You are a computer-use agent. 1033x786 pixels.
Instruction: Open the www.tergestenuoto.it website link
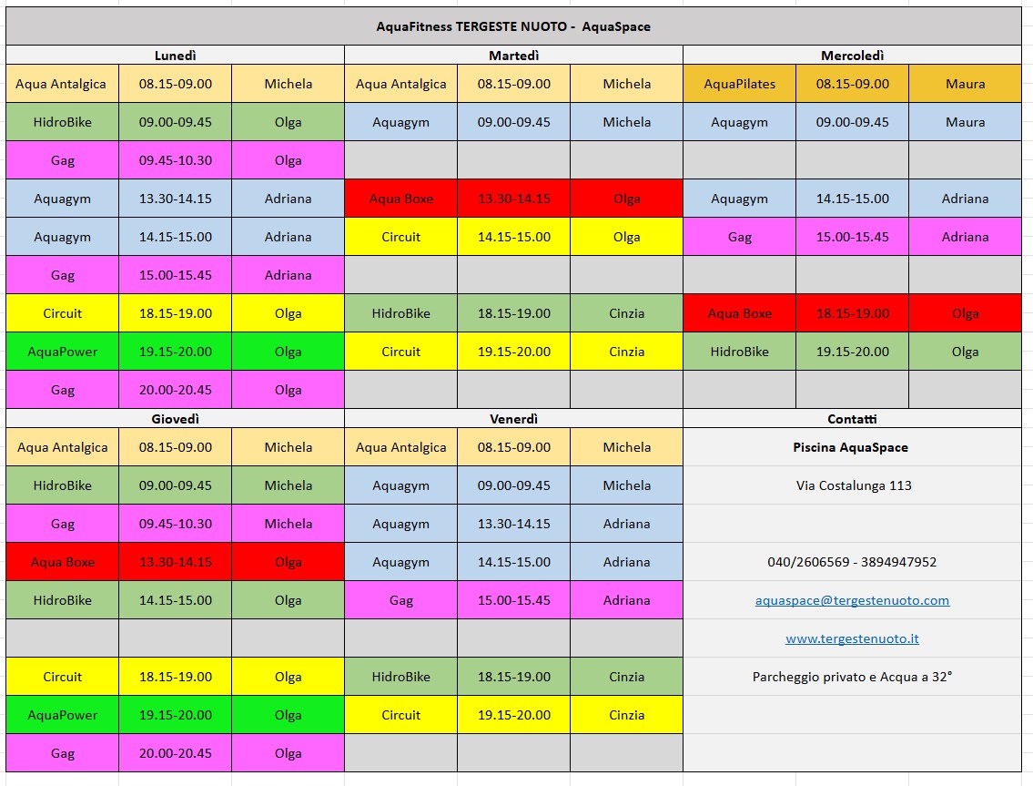coord(852,638)
